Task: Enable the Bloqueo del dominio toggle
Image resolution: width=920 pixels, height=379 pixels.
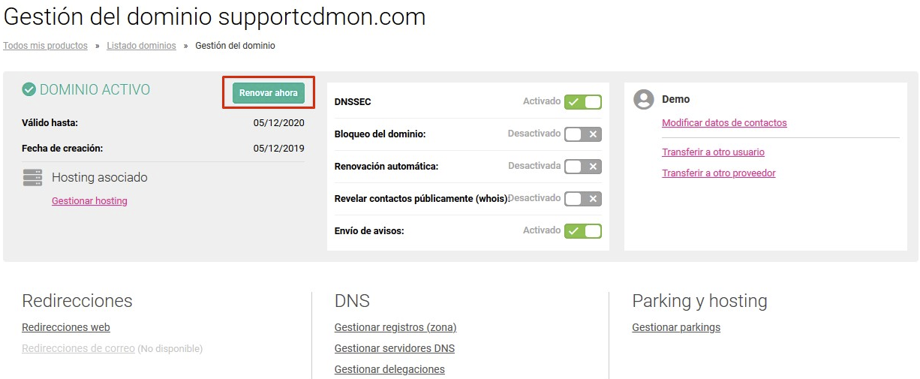Action: coord(583,134)
